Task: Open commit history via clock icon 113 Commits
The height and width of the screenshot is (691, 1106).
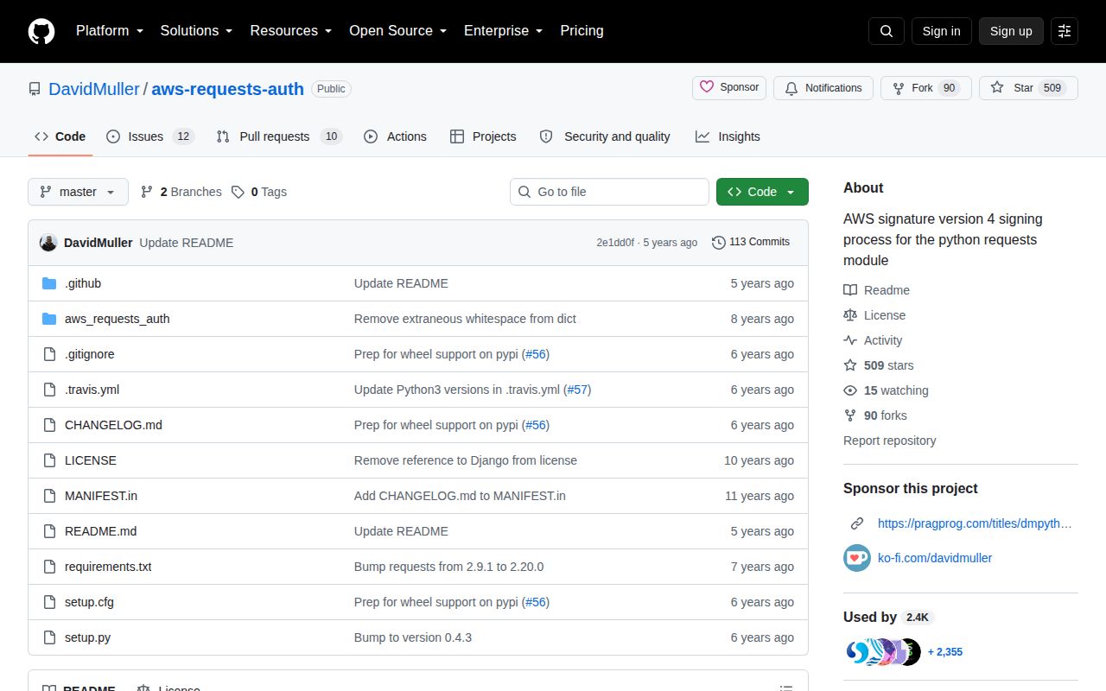Action: [751, 242]
